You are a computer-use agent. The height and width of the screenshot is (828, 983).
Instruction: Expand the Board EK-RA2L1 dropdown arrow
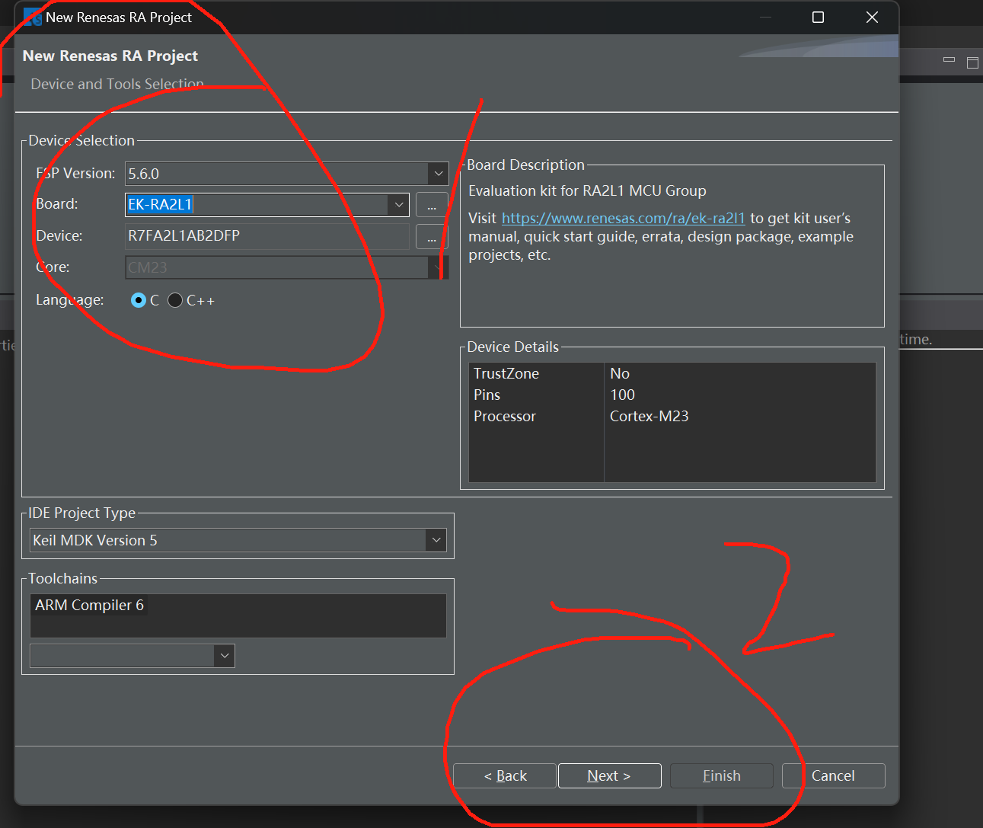pos(398,205)
